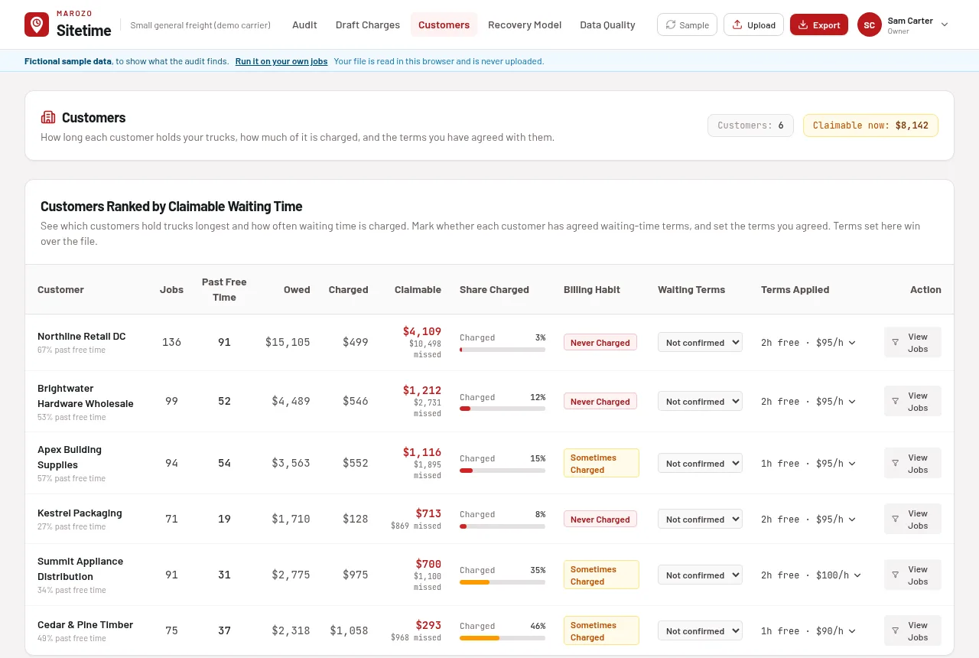
Task: Expand terms applied '2h free · $95/h' for Northline
Action: [808, 343]
